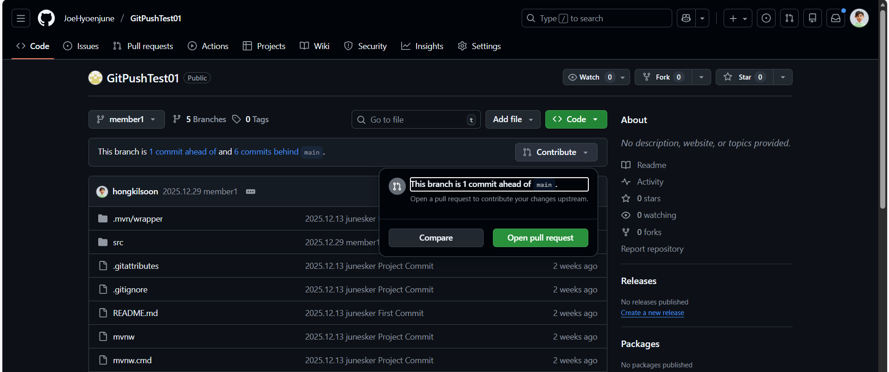Open First Commit message for README.md
Image resolution: width=889 pixels, height=372 pixels.
[x=364, y=313]
